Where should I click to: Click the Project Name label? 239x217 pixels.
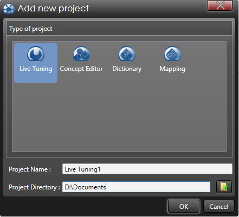click(30, 169)
